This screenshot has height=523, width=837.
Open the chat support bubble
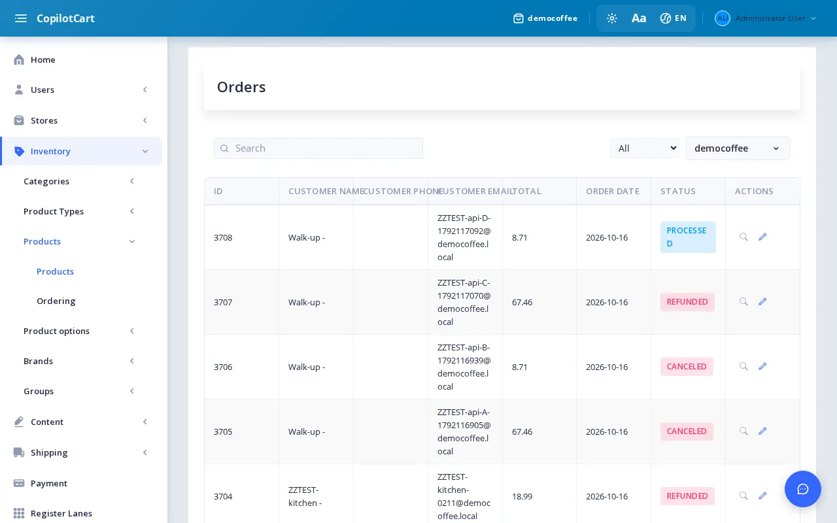803,489
